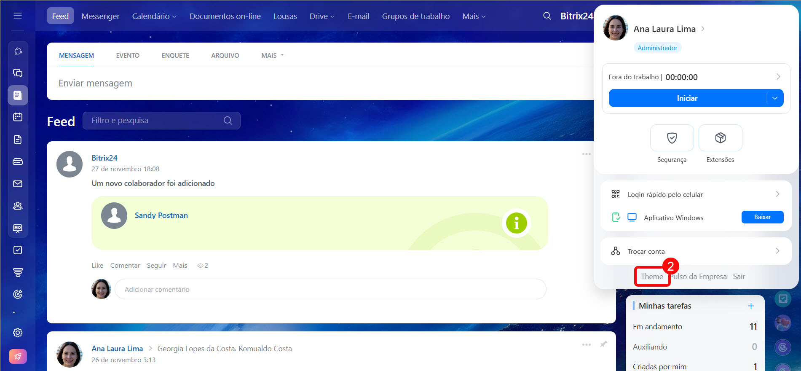Image resolution: width=801 pixels, height=371 pixels.
Task: Open Messenger chat icon in left sidebar
Action: point(18,73)
